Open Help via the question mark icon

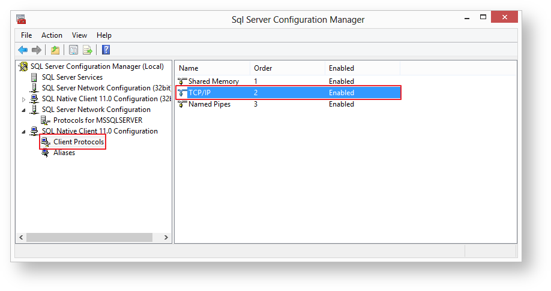coord(106,50)
